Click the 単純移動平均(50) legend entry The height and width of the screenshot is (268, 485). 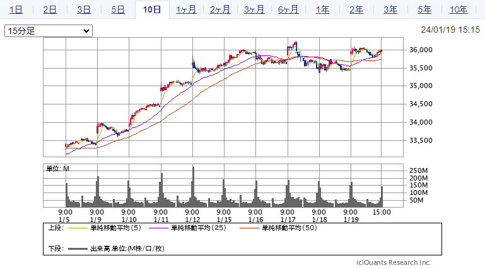point(289,228)
